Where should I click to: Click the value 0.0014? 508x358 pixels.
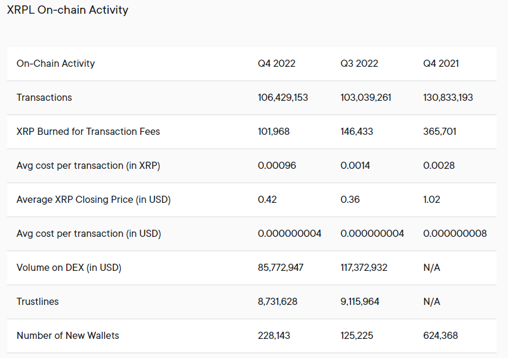pos(355,165)
